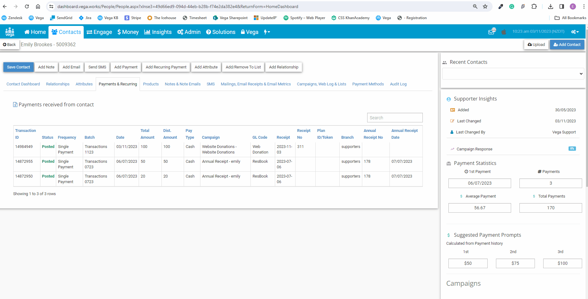The image size is (588, 299).
Task: Click the Grammarly extension icon
Action: tap(512, 6)
